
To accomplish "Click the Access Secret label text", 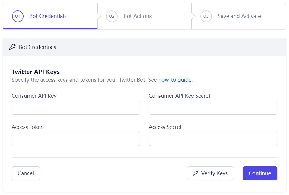I will 165,127.
